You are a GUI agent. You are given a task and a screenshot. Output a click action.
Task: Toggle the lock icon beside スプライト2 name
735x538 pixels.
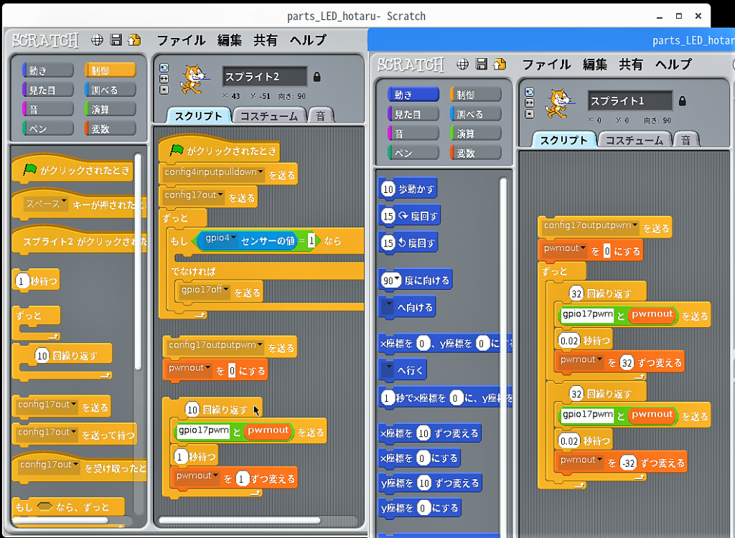pos(317,77)
